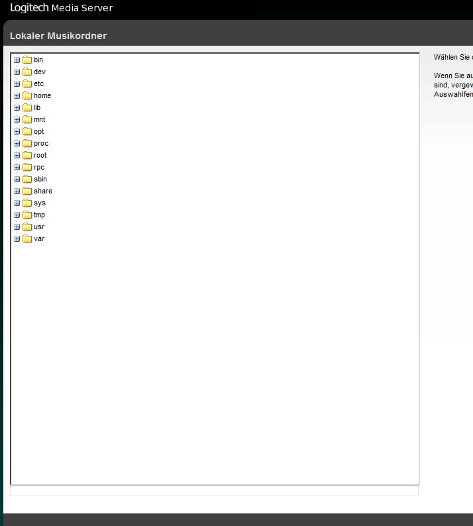Click the etc folder icon
This screenshot has height=526, width=473.
(x=27, y=83)
